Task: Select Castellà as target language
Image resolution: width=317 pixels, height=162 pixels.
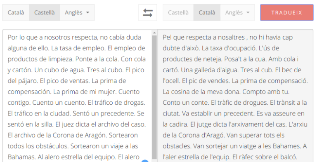Action: coord(178,12)
